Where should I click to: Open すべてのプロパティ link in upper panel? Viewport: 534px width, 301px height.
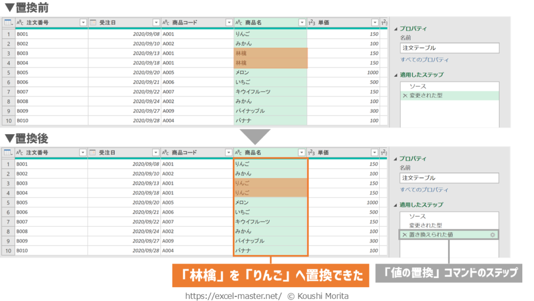pyautogui.click(x=425, y=60)
